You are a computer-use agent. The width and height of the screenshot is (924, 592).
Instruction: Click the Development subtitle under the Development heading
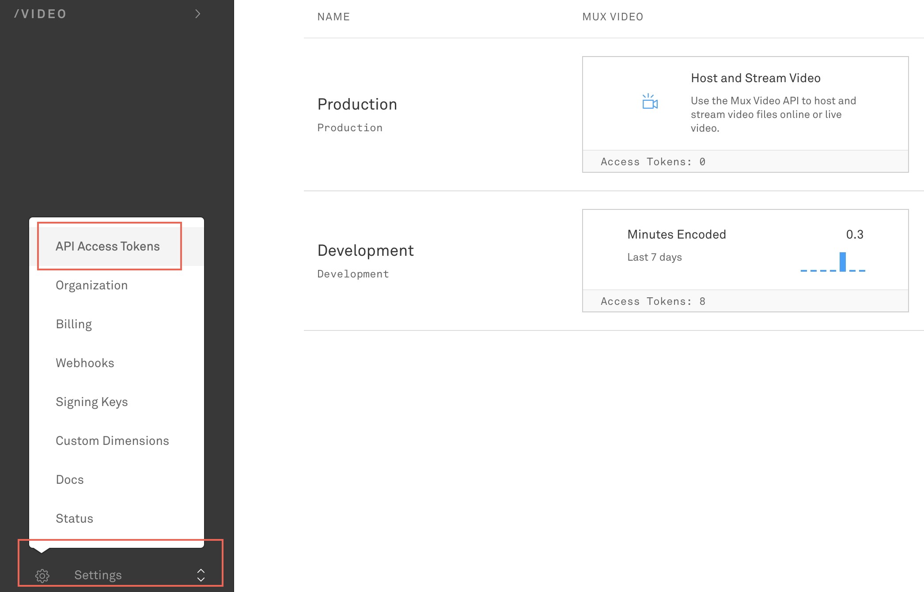point(353,274)
